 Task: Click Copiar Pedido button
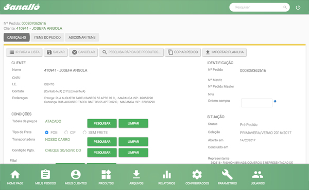tap(183, 52)
